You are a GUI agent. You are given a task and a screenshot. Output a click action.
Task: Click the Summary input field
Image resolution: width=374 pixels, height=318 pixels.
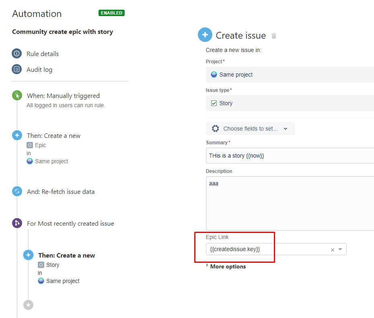[290, 156]
